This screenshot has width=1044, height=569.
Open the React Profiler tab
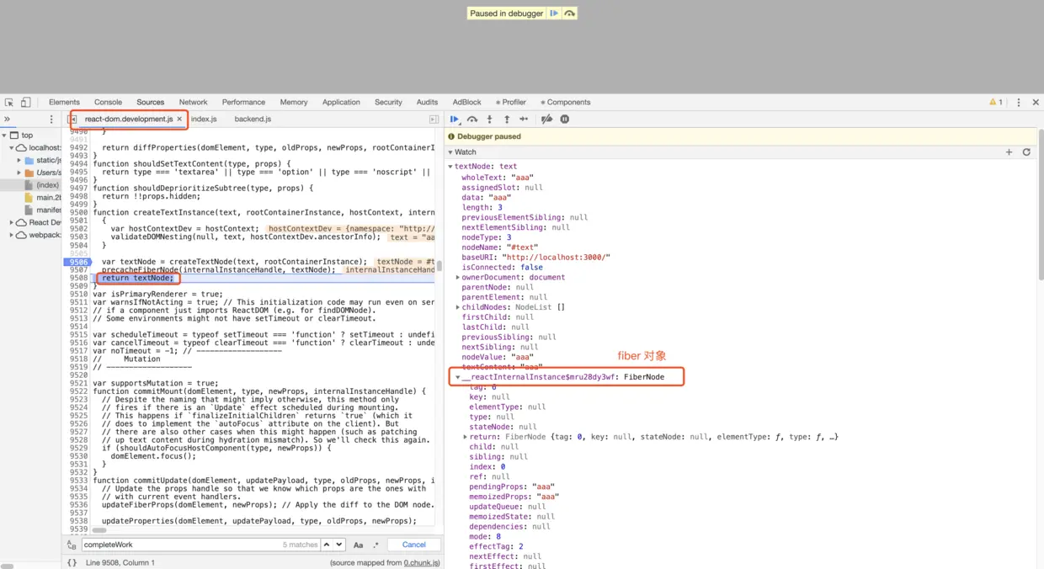511,103
